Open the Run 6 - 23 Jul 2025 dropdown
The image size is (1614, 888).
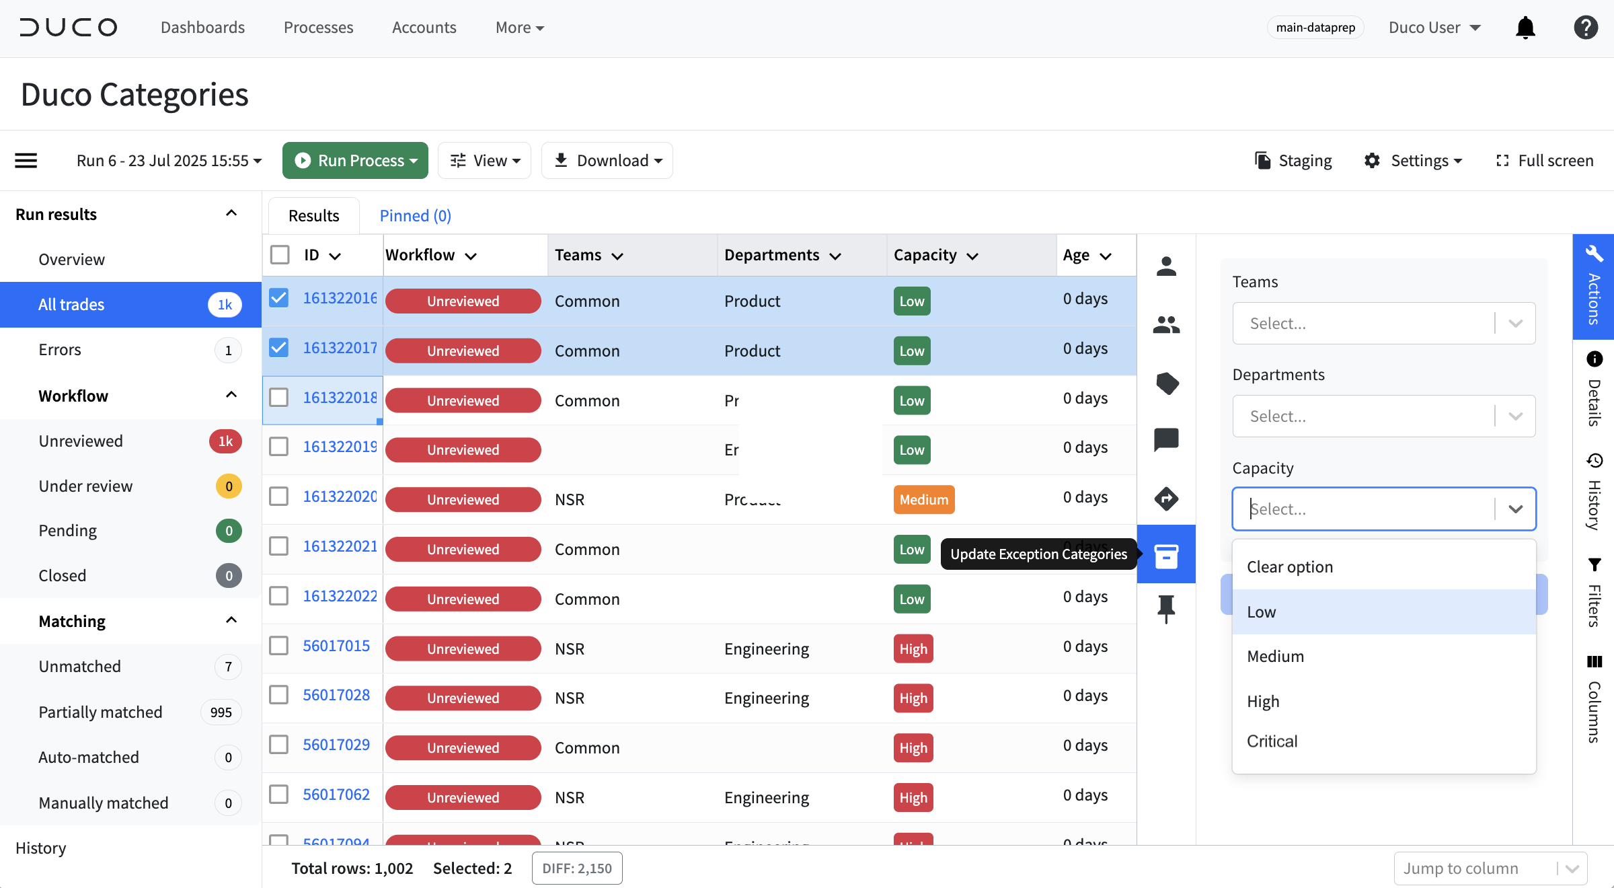169,160
